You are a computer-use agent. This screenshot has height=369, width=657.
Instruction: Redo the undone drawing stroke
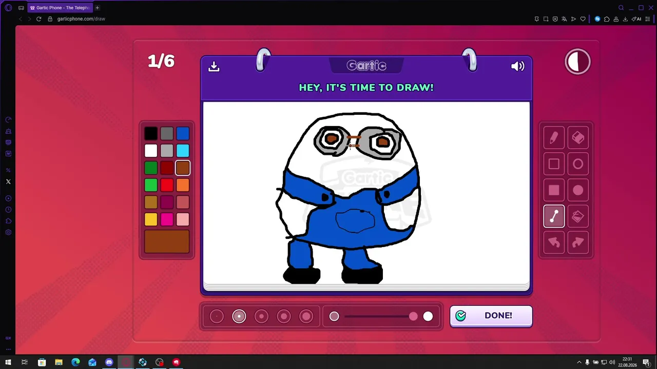578,242
